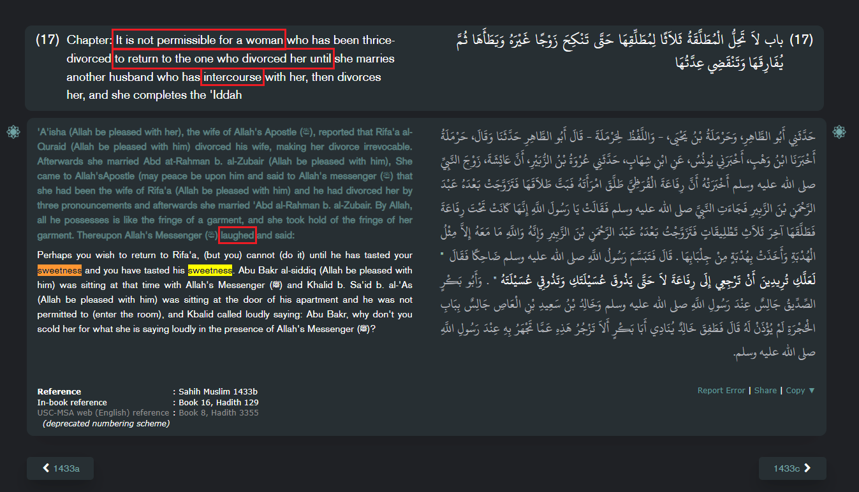Viewport: 859px width, 492px height.
Task: Click the Report Error link
Action: click(x=721, y=391)
